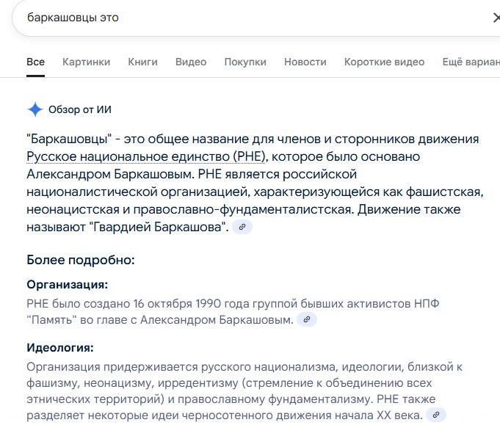Screen dimensions: 500x425
Task: Open source link icon after 'Гвардией Баркашова'
Action: tap(242, 227)
